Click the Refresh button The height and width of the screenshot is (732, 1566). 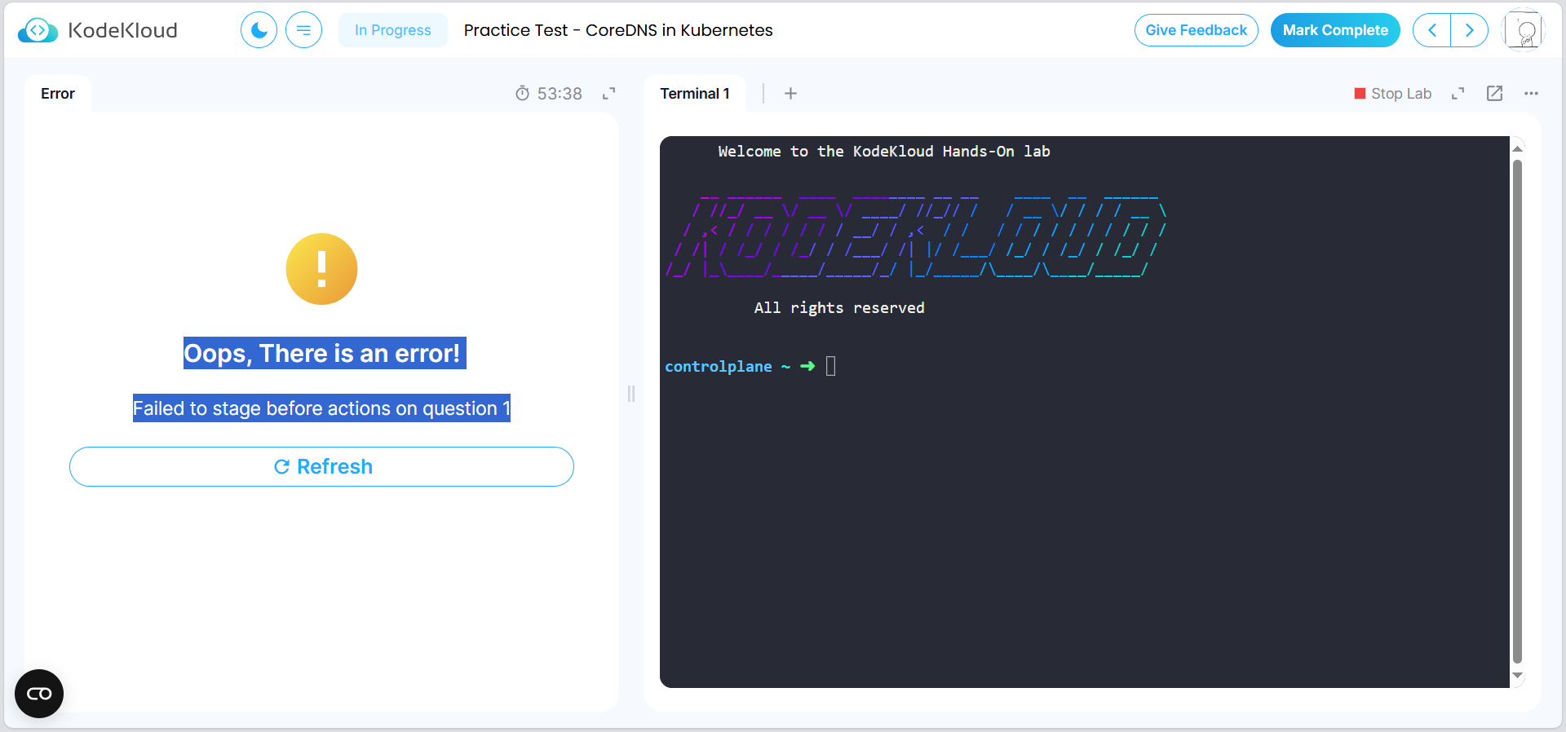[x=321, y=466]
